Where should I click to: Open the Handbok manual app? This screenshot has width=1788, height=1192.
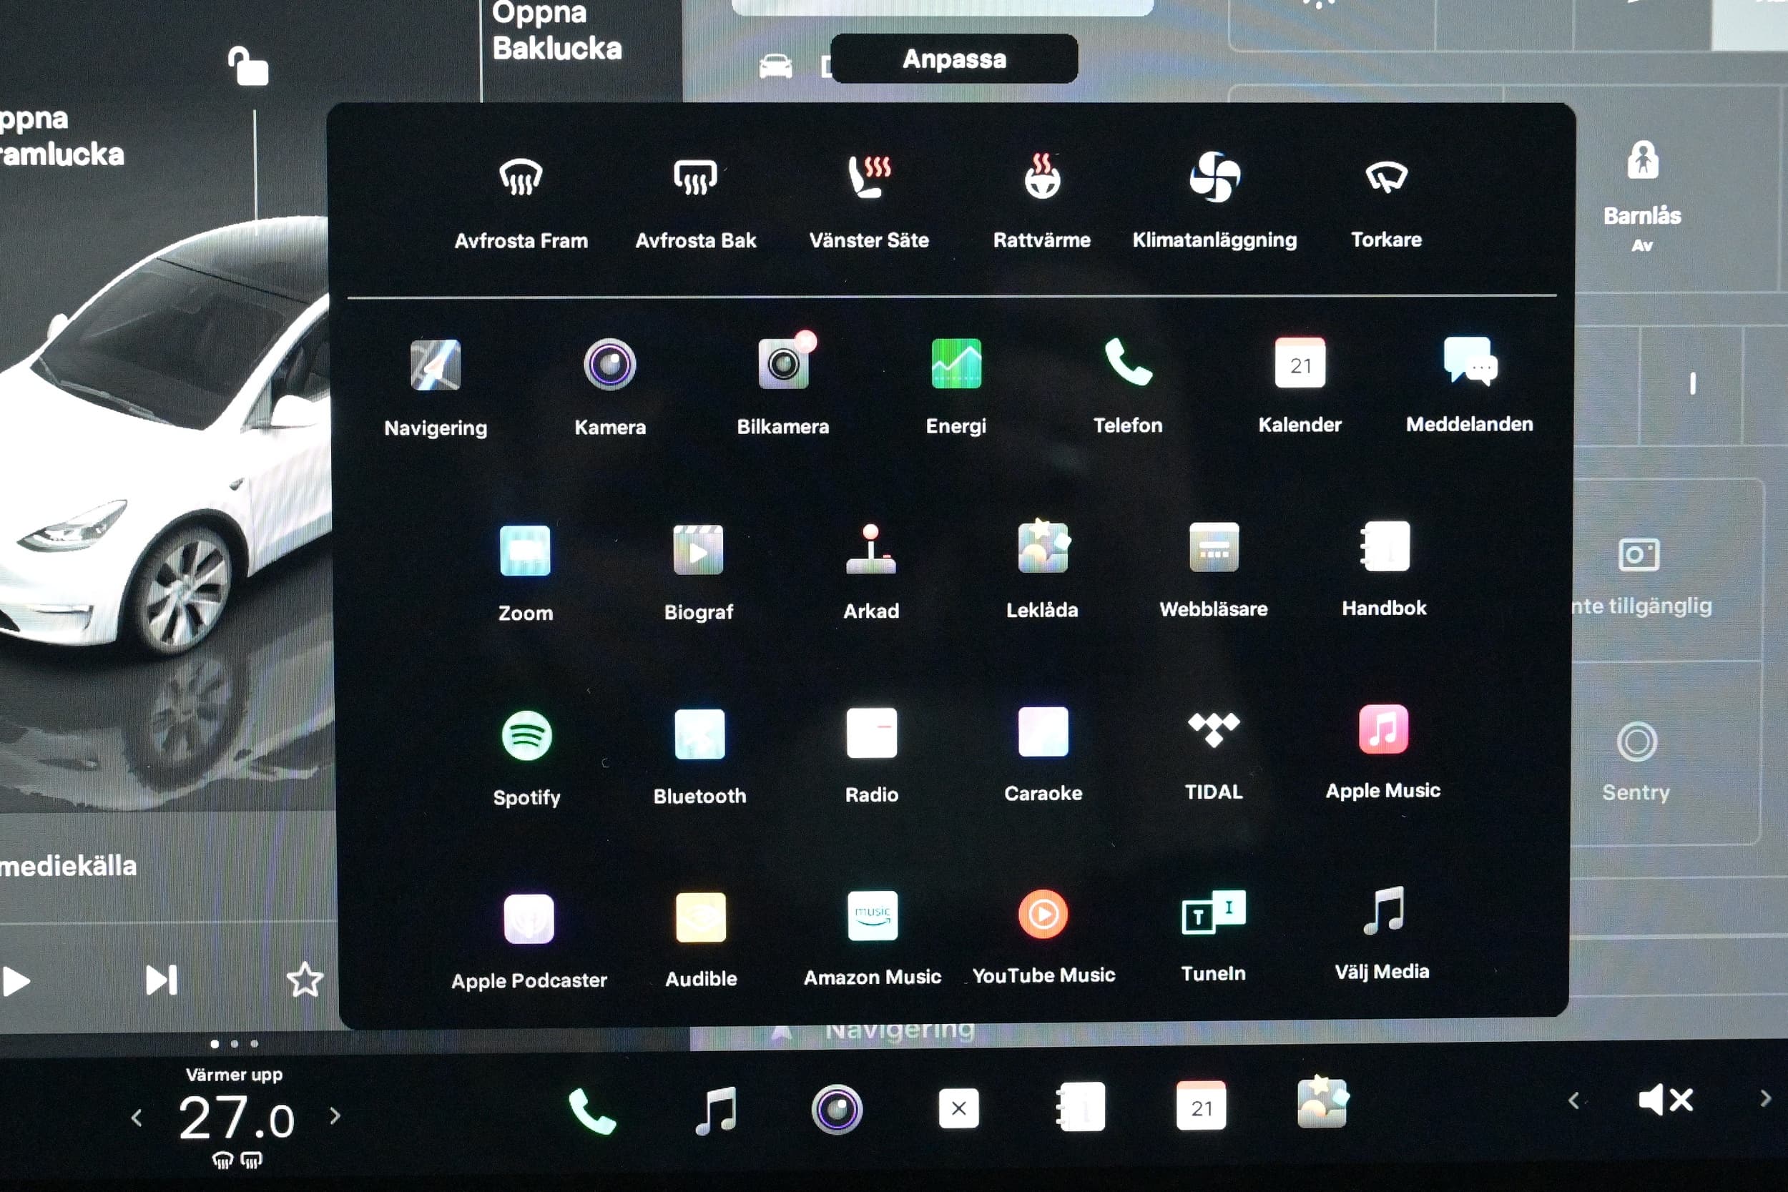1384,546
